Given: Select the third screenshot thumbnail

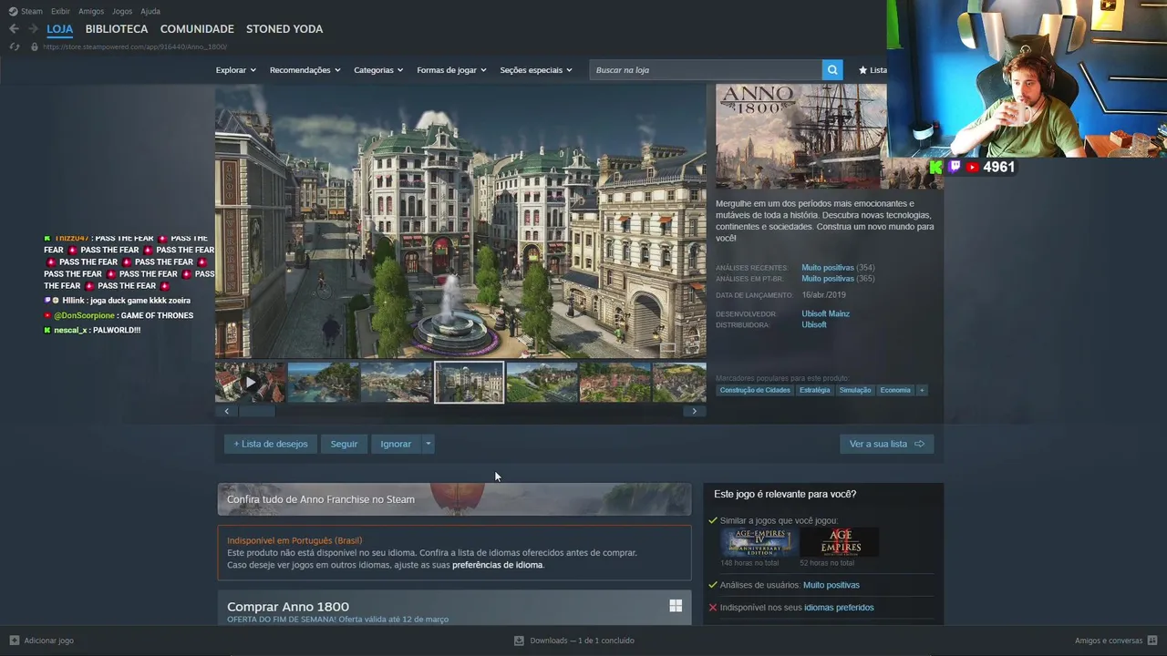Looking at the screenshot, I should pyautogui.click(x=396, y=383).
